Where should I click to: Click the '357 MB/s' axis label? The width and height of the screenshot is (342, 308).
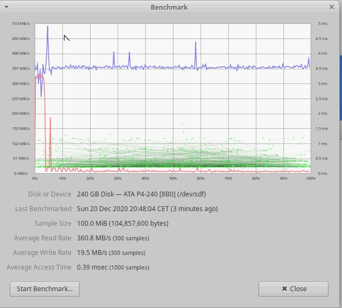(x=21, y=69)
